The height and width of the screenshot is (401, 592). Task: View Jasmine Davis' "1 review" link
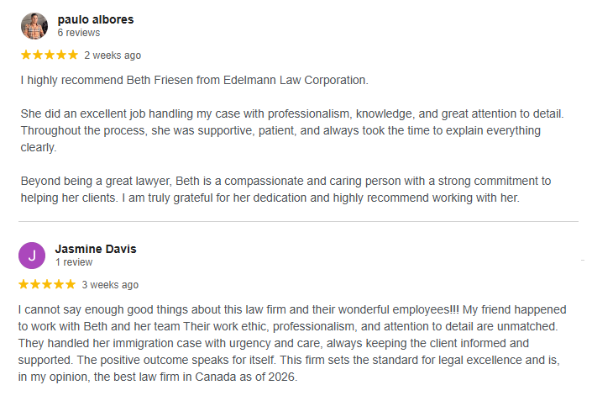click(75, 262)
